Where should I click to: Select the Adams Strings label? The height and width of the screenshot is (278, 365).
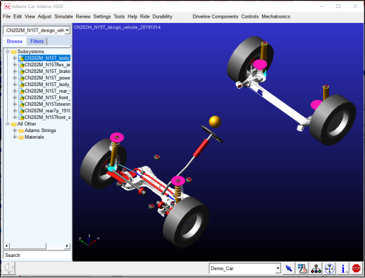coord(40,131)
